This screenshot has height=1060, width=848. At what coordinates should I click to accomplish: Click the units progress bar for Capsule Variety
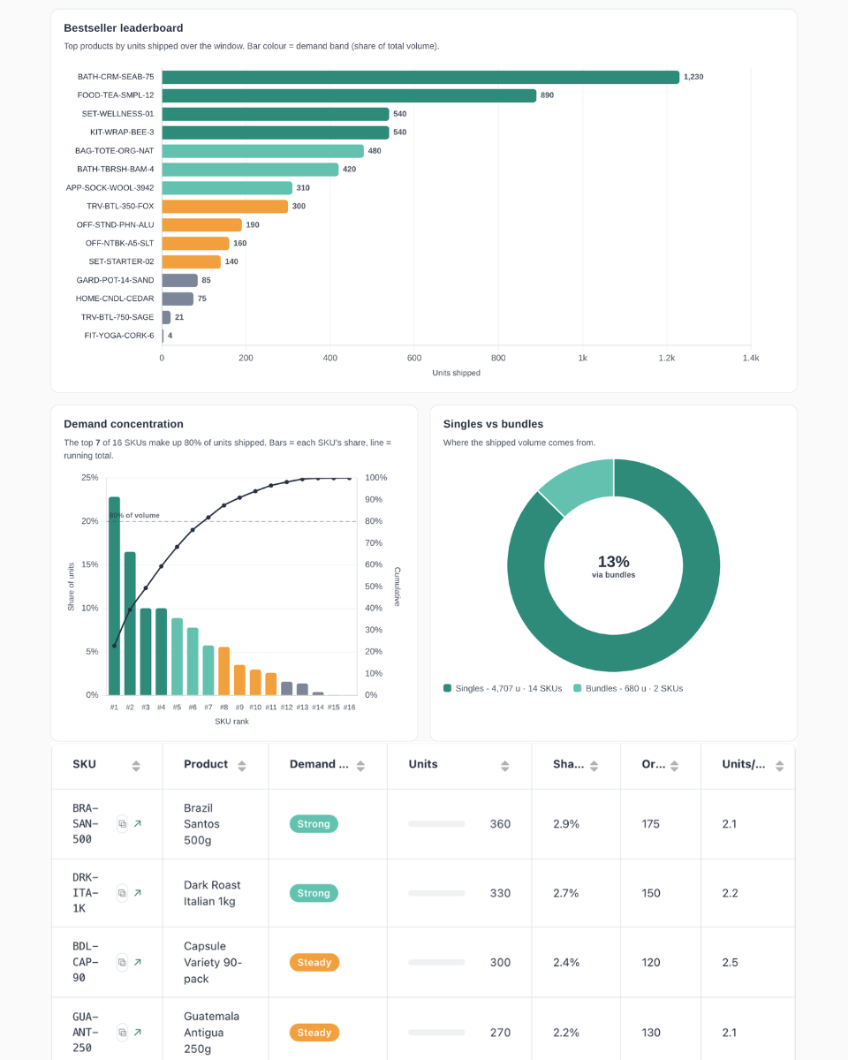click(436, 962)
